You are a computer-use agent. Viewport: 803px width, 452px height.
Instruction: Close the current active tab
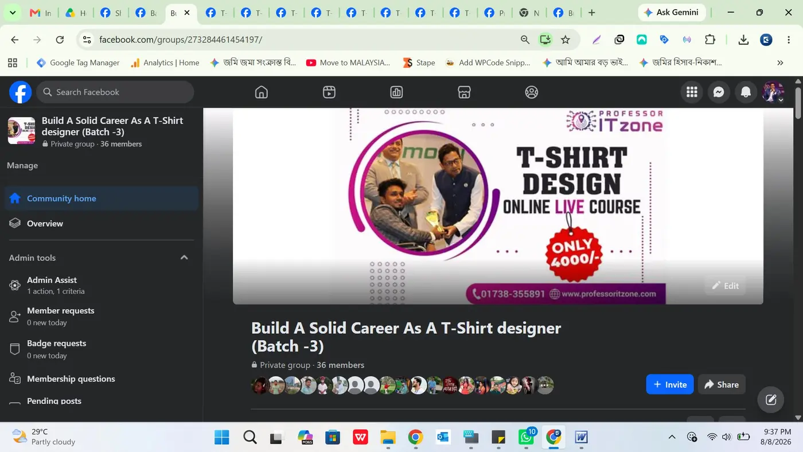(187, 13)
